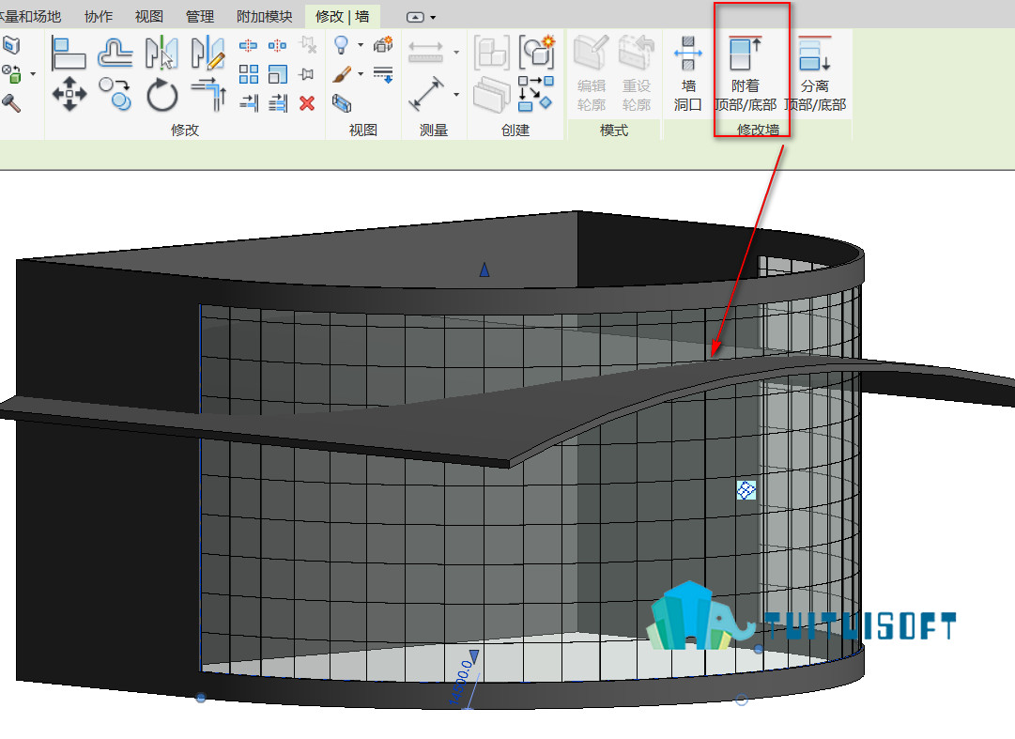Click Wall Opening (墙洞口) button
The image size is (1015, 739).
[688, 73]
